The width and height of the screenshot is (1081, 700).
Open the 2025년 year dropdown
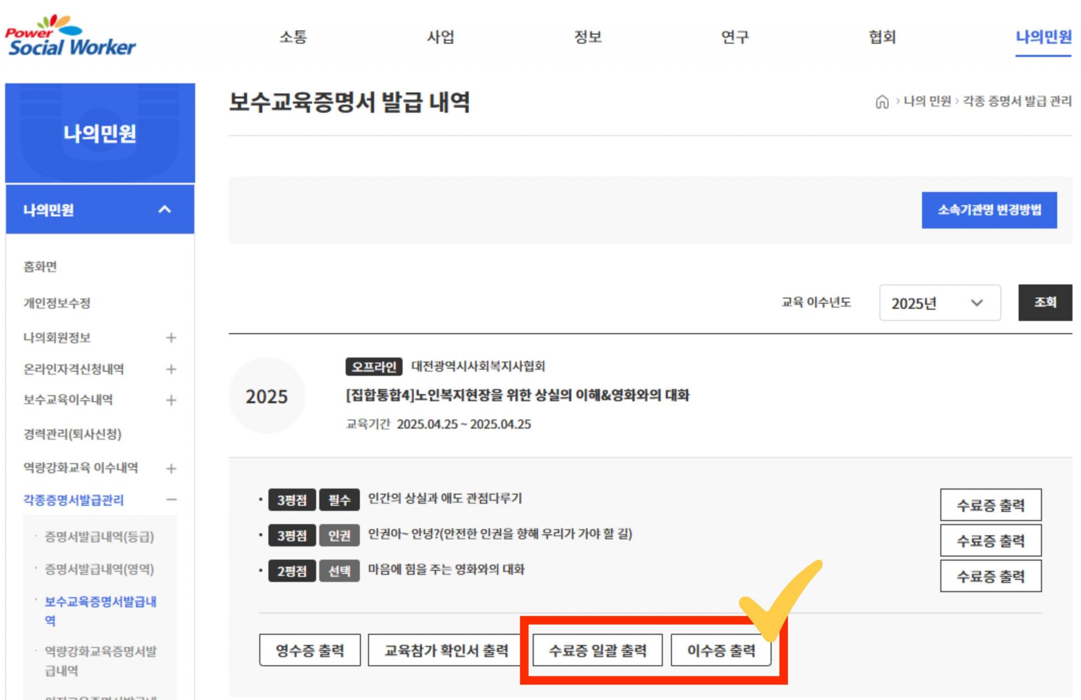tap(939, 303)
